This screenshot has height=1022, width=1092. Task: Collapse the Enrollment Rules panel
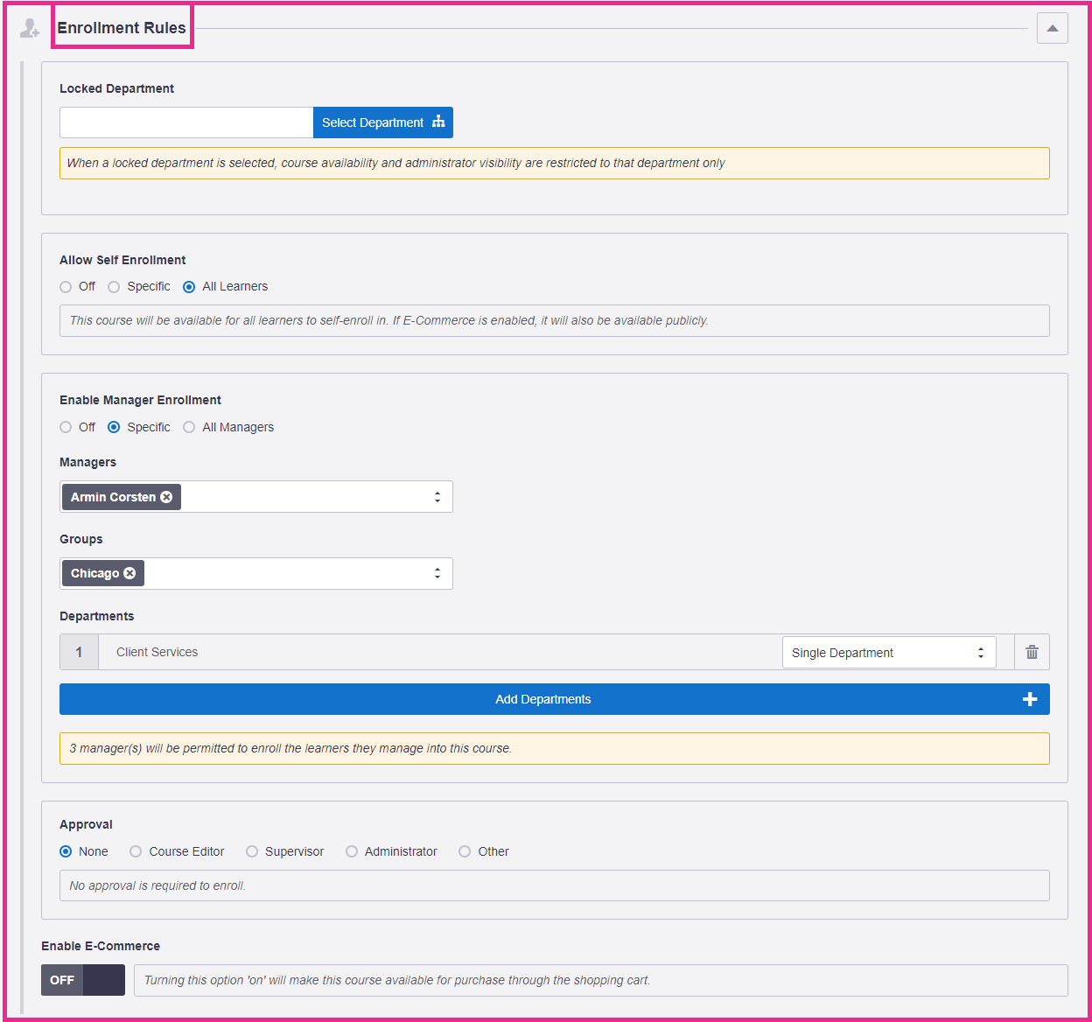[x=1052, y=27]
